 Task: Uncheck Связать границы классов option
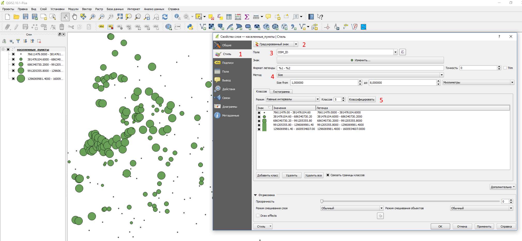tap(328, 175)
